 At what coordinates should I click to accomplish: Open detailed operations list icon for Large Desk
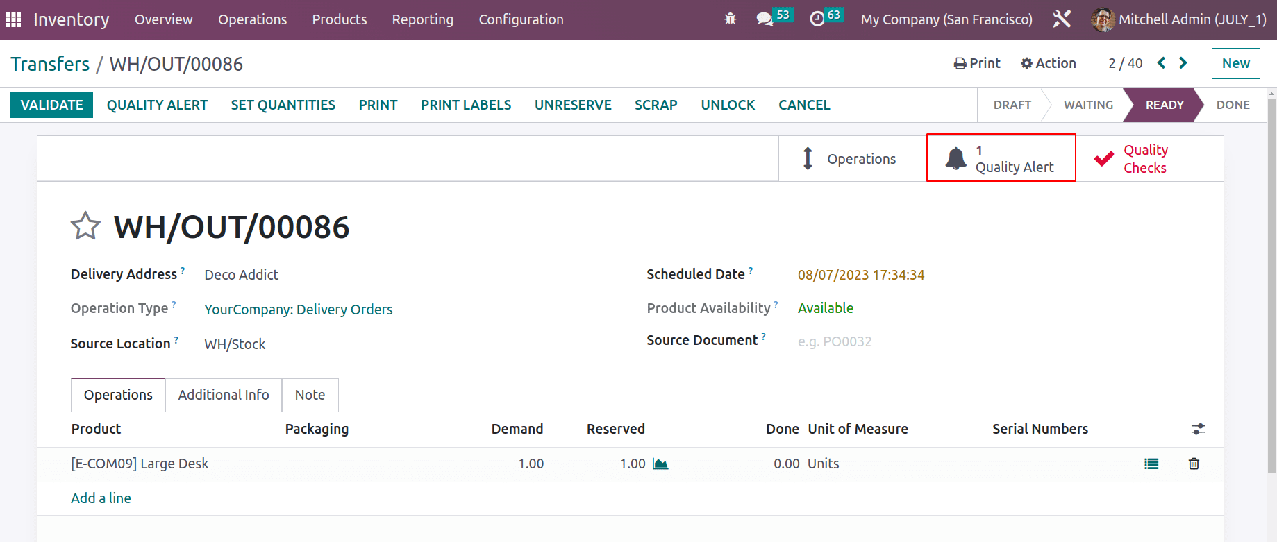1151,464
